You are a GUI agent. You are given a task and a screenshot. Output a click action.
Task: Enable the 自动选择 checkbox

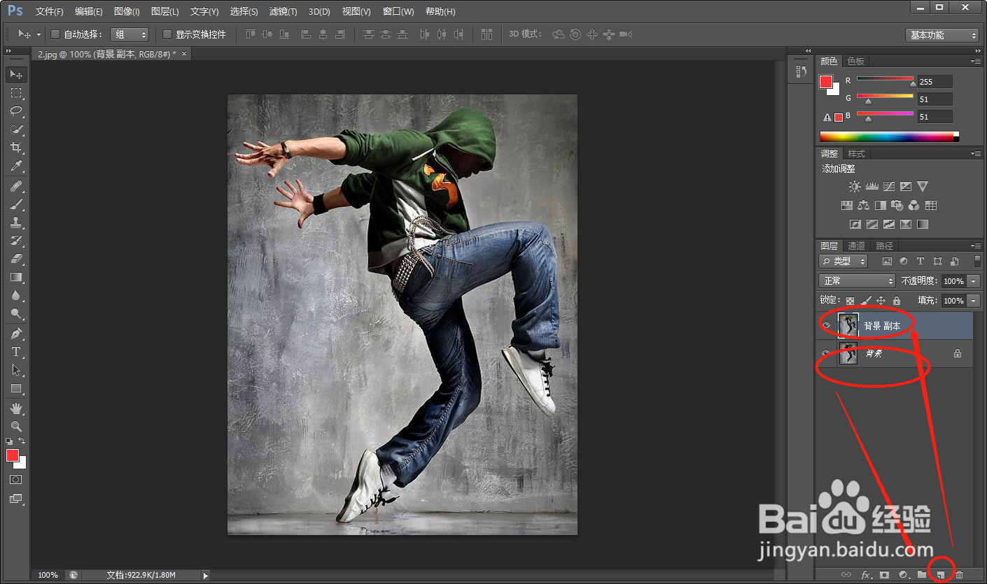point(55,34)
